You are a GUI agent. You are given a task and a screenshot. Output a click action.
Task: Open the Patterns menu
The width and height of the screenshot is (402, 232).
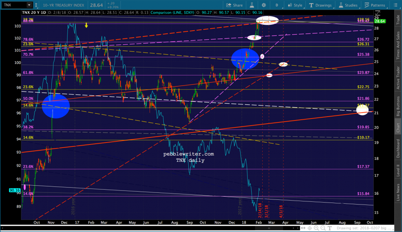coord(375,5)
